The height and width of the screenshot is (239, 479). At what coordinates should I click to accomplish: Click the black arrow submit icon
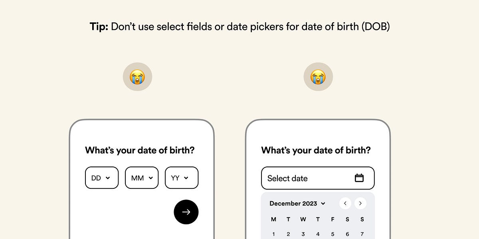click(x=186, y=212)
